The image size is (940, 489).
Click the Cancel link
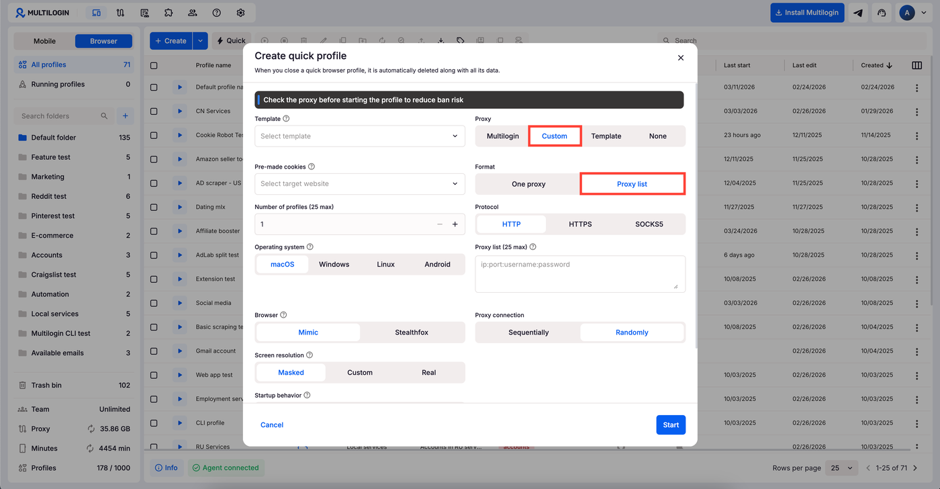[x=272, y=425]
